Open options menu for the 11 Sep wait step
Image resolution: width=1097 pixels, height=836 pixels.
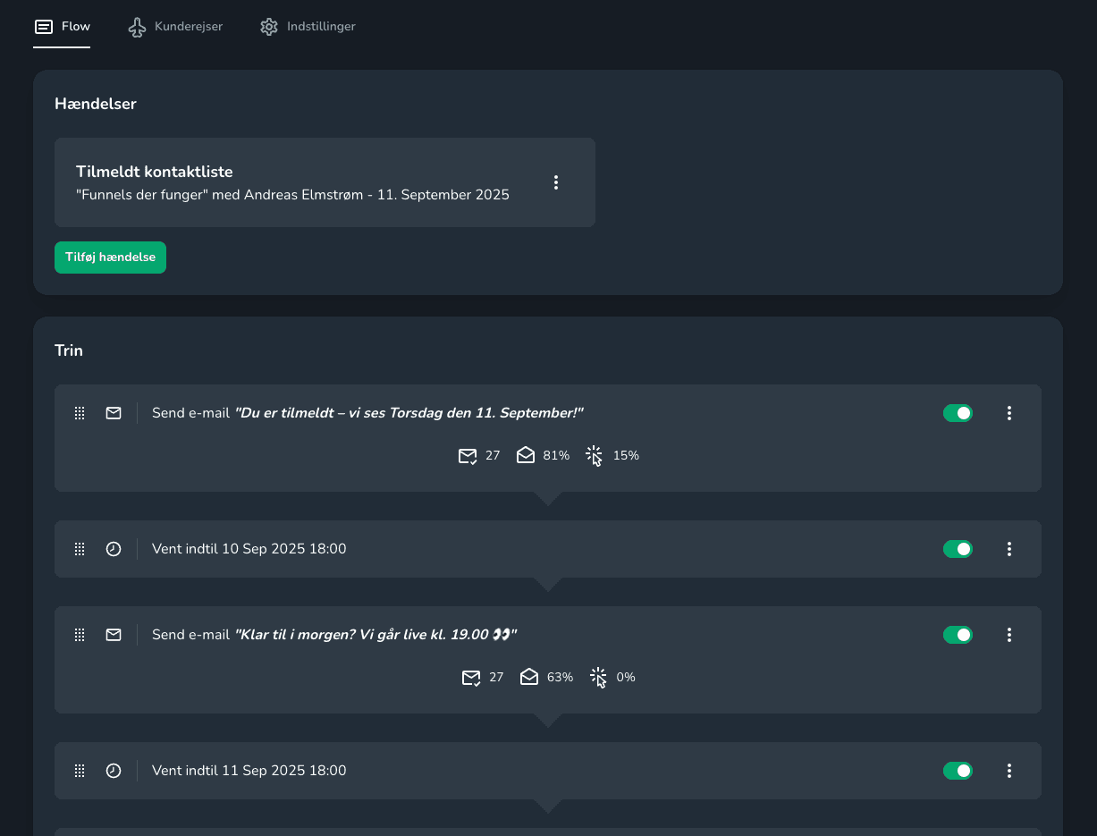click(x=1009, y=770)
